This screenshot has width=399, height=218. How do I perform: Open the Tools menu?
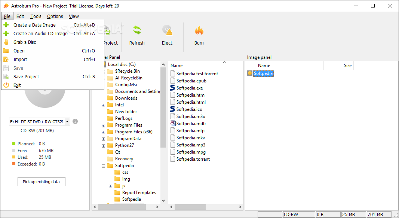36,16
